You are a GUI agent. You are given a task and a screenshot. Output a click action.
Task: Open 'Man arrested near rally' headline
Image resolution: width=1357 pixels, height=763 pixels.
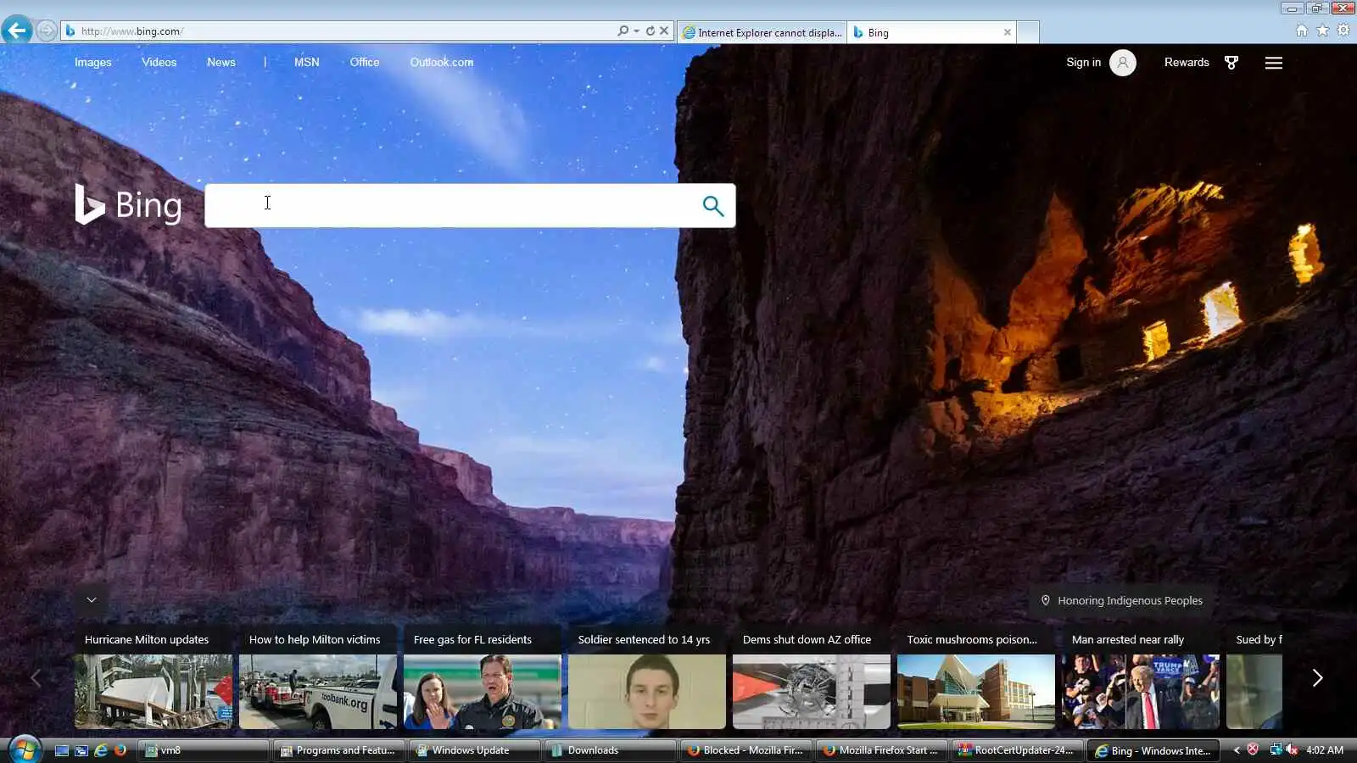pos(1128,639)
